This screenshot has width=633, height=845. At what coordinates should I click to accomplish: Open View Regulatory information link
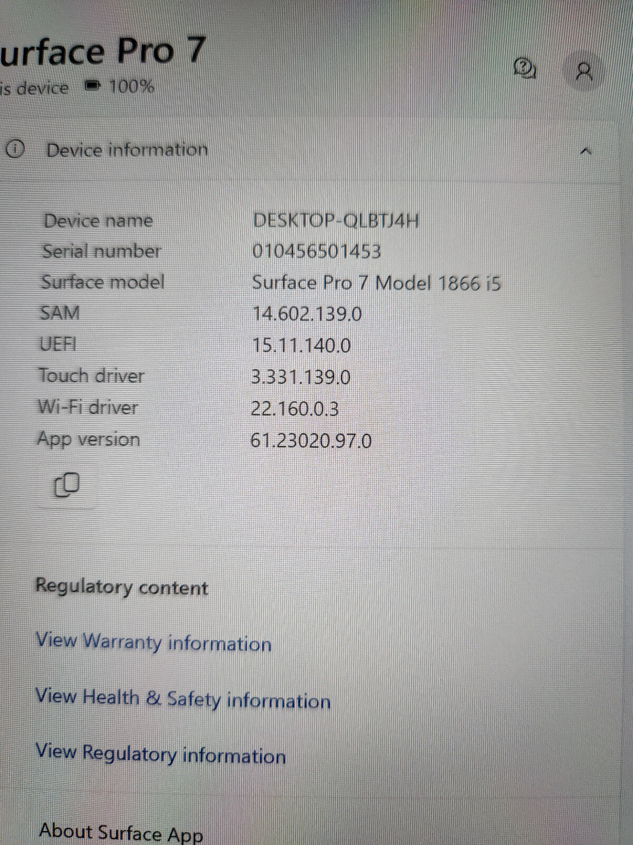tap(160, 753)
